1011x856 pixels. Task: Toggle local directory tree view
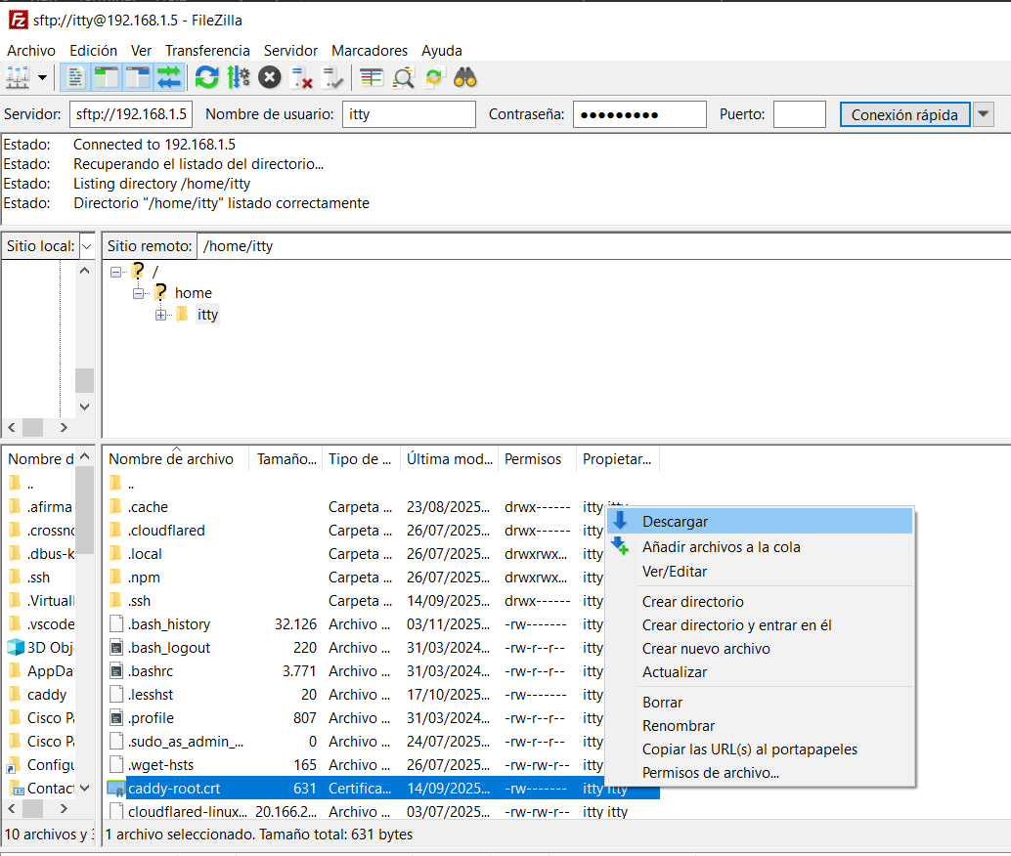pyautogui.click(x=107, y=77)
